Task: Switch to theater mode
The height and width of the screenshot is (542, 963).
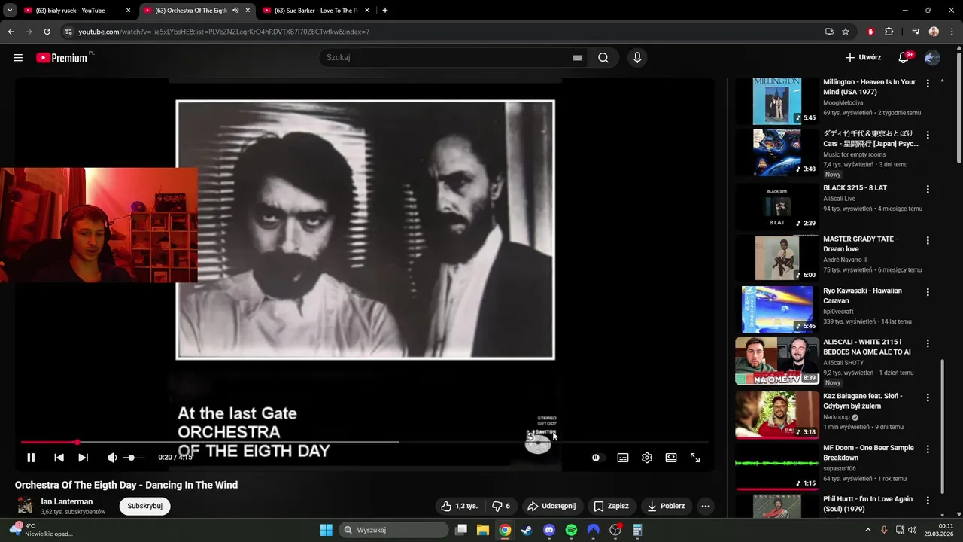Action: [671, 458]
